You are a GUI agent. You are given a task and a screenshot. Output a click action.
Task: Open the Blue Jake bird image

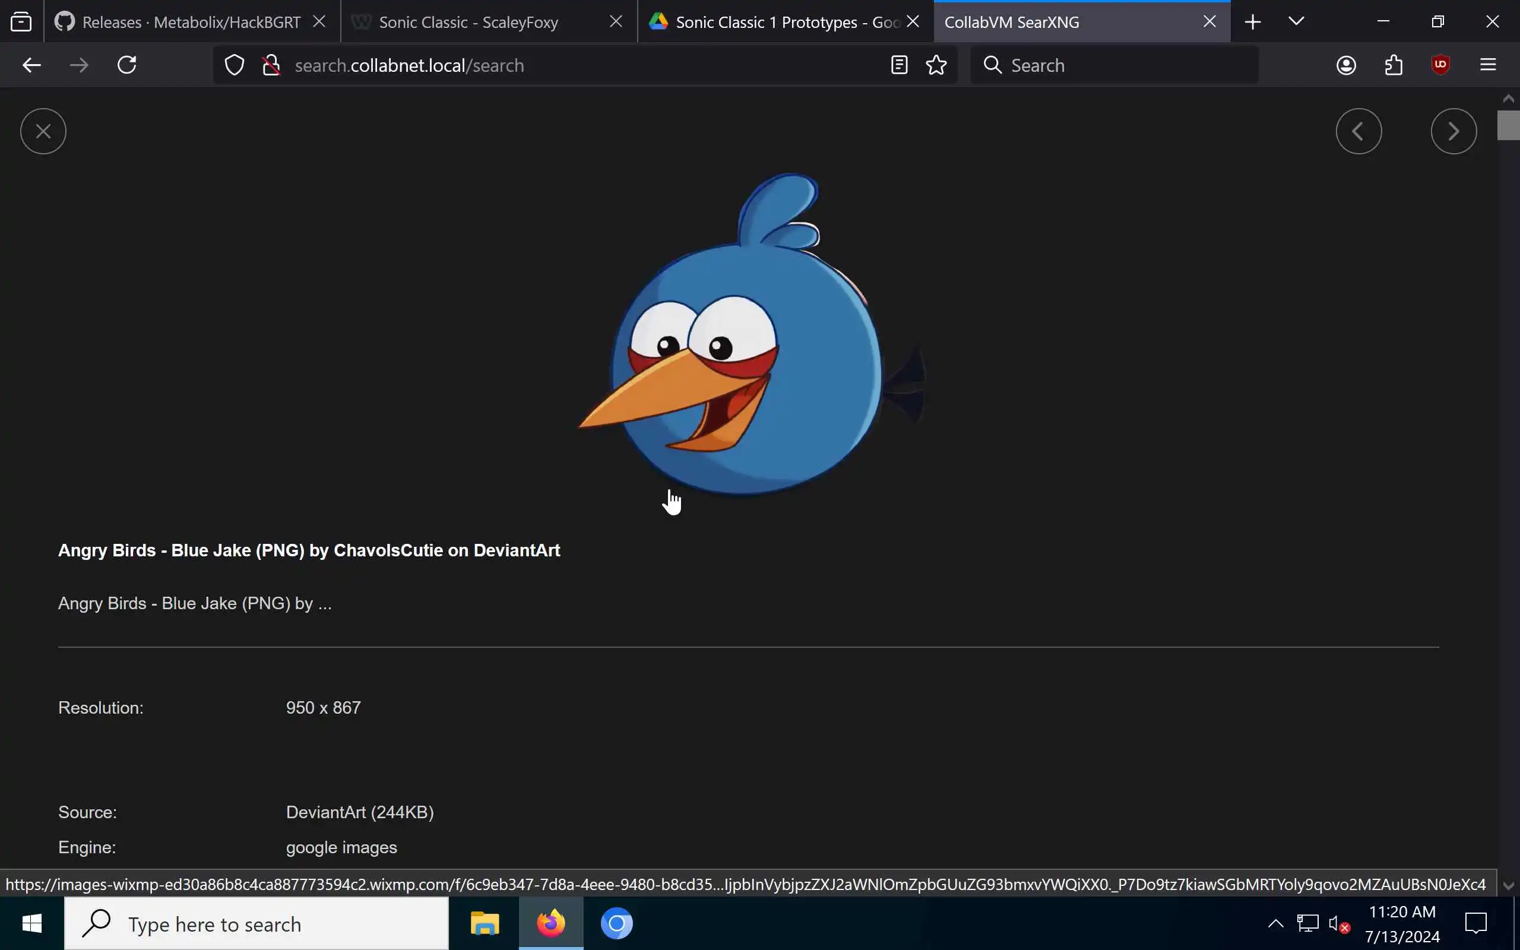[x=748, y=333]
